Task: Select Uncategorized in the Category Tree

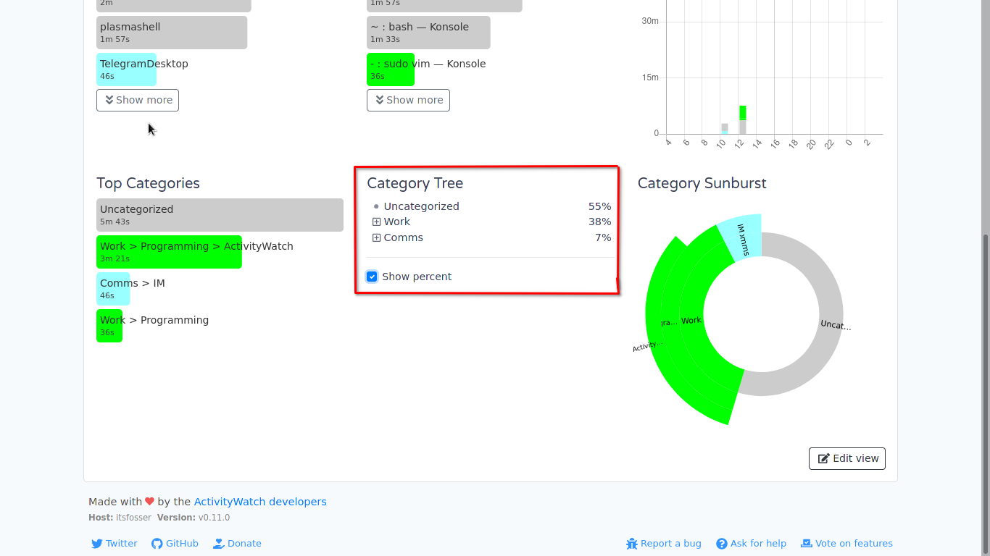Action: tap(421, 206)
